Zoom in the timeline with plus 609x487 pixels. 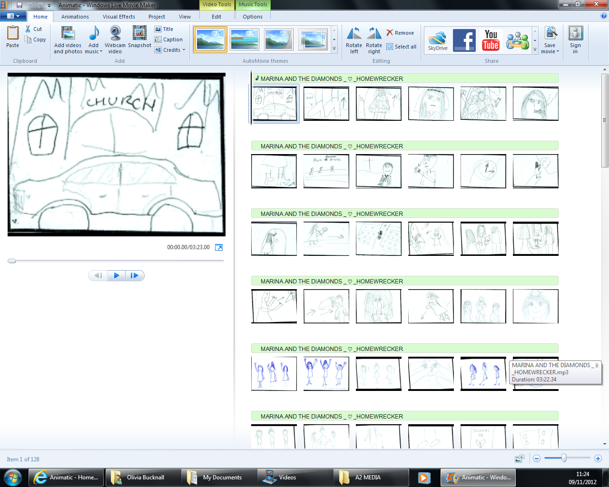(598, 458)
